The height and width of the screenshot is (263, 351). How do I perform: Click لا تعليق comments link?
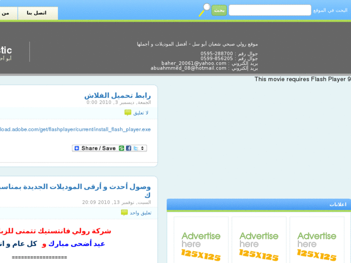coord(141,113)
